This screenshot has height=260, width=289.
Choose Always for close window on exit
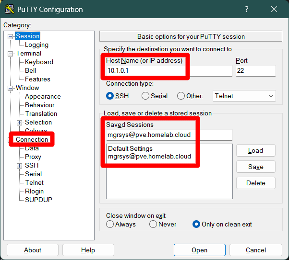coord(110,224)
